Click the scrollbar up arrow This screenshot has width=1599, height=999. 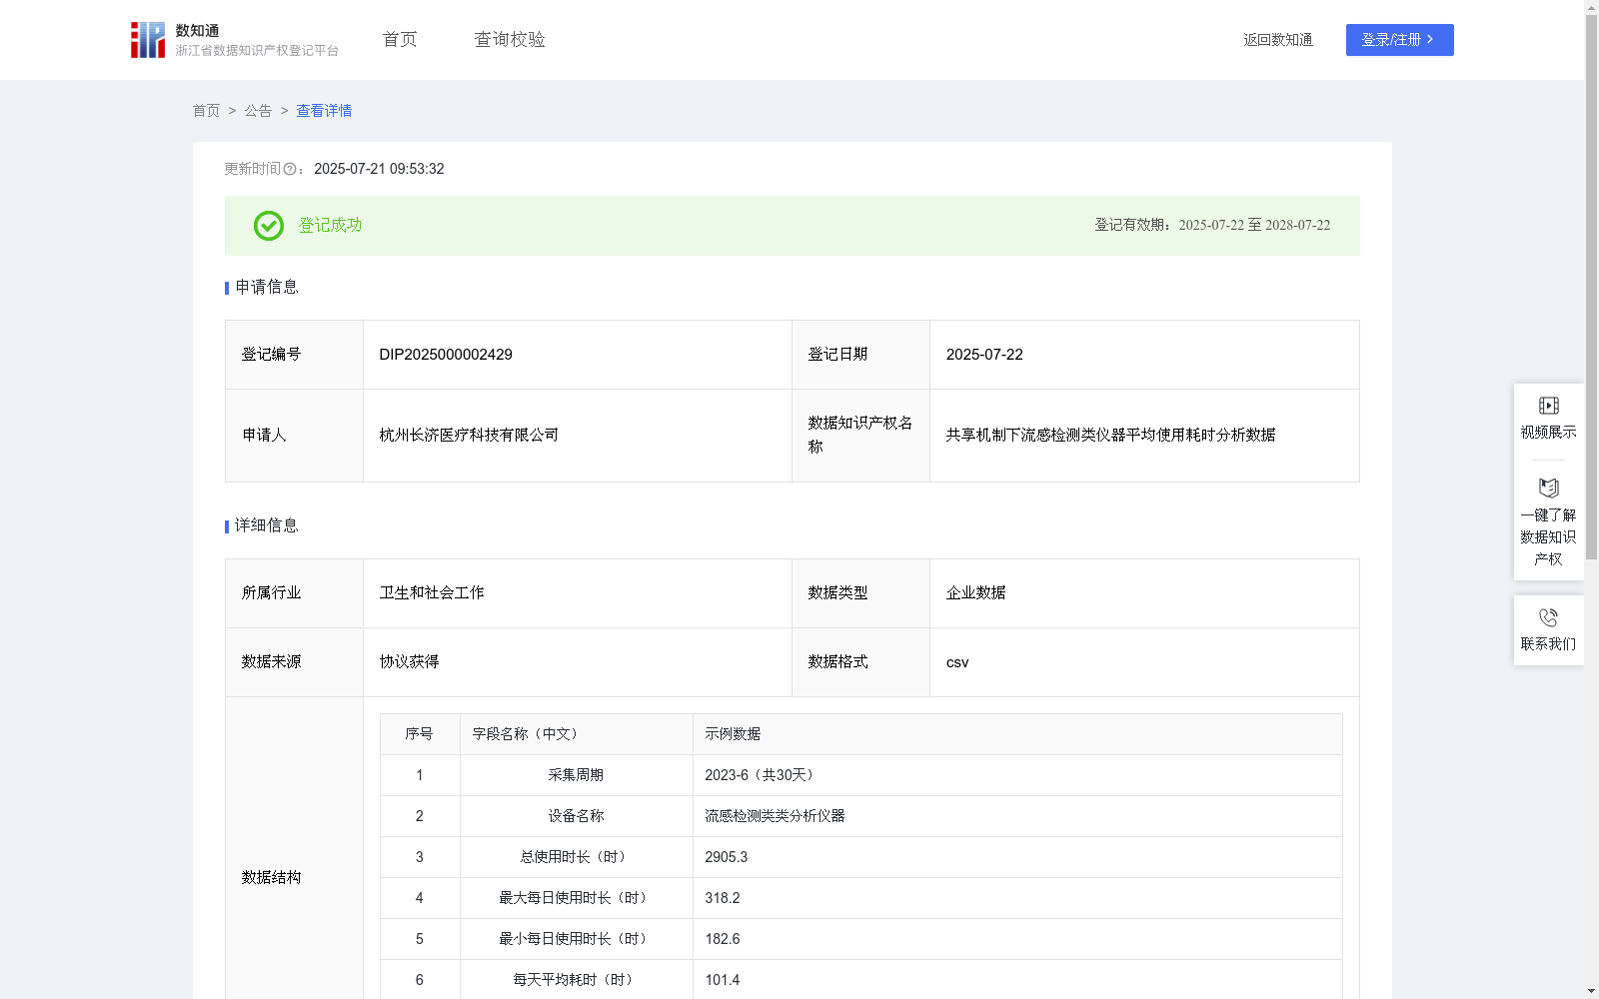click(x=1591, y=7)
